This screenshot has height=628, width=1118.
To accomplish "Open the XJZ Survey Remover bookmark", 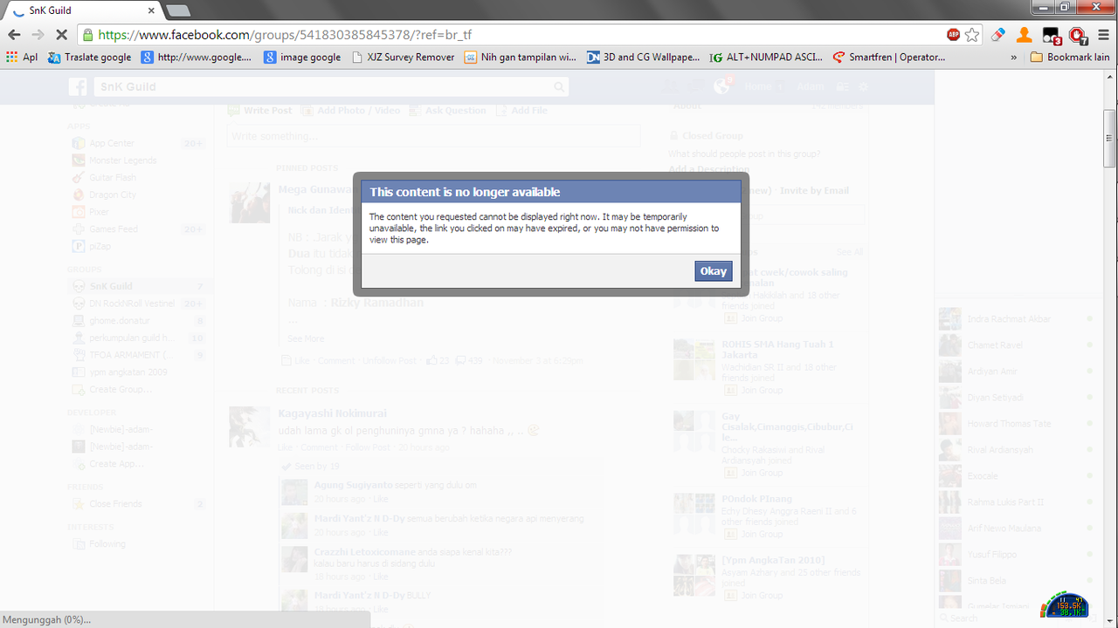I will pyautogui.click(x=403, y=58).
